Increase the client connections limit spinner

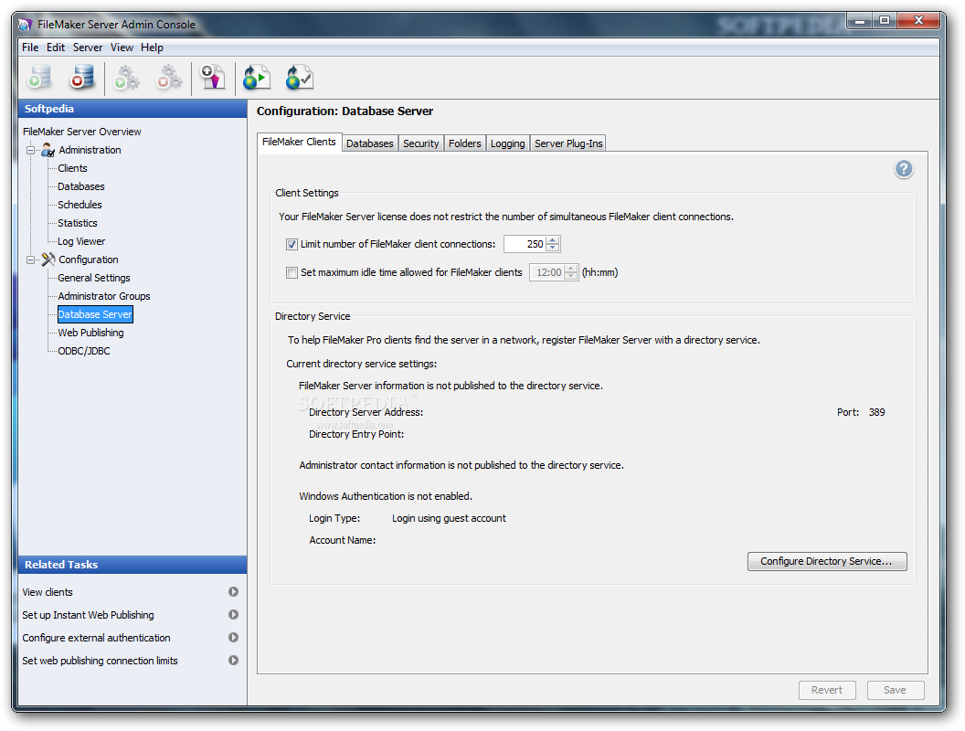coord(553,240)
